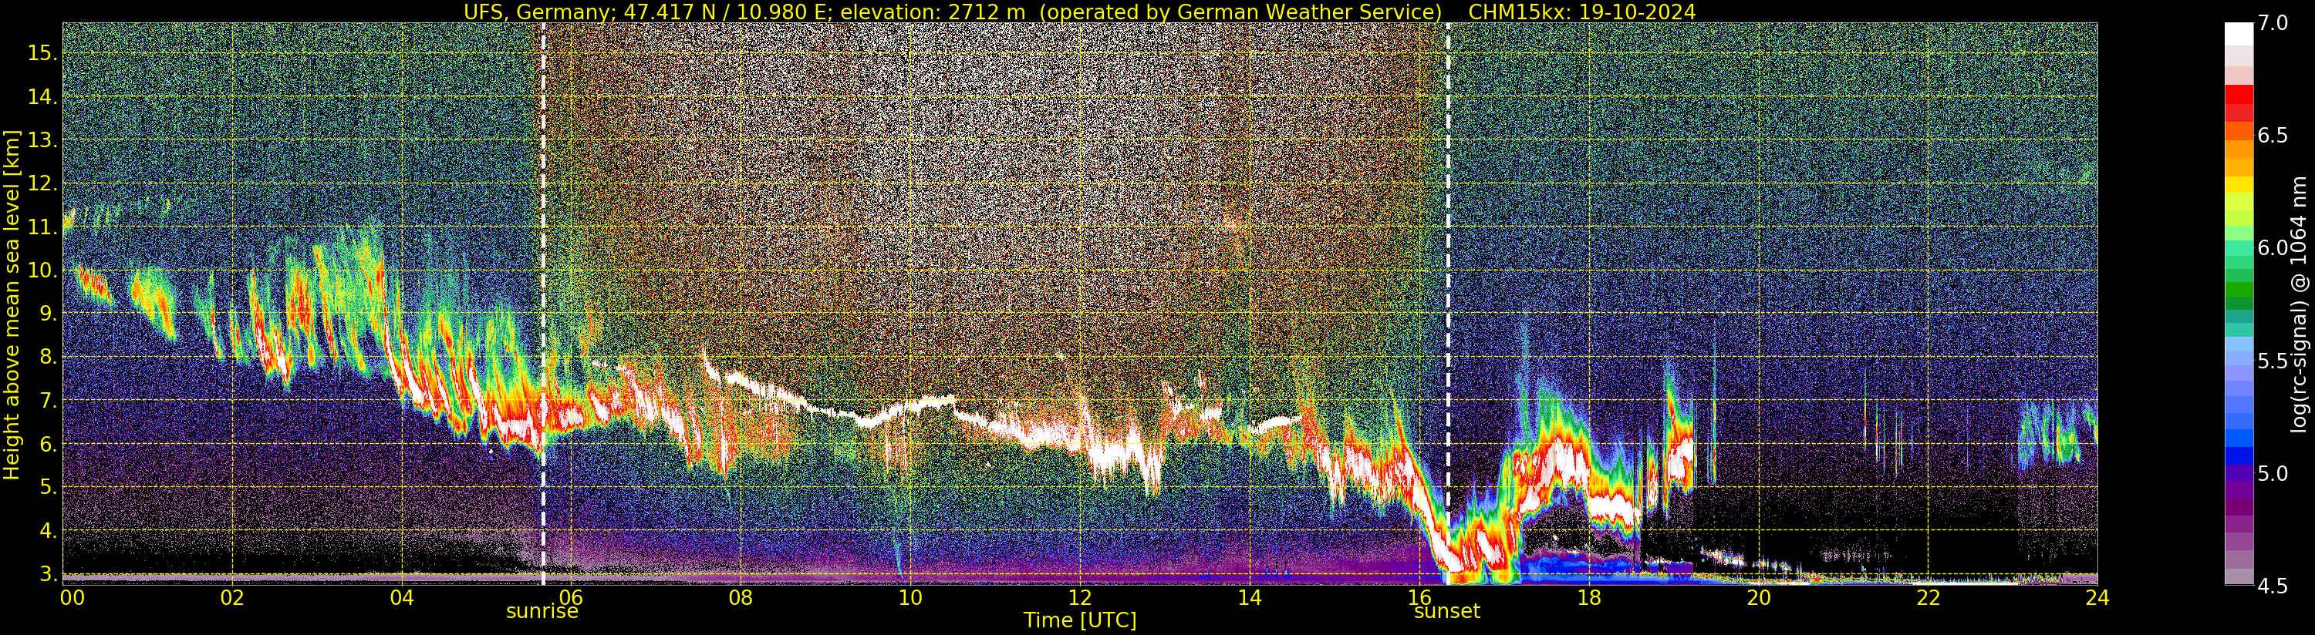Click the '15.' height axis tick label

42,53
